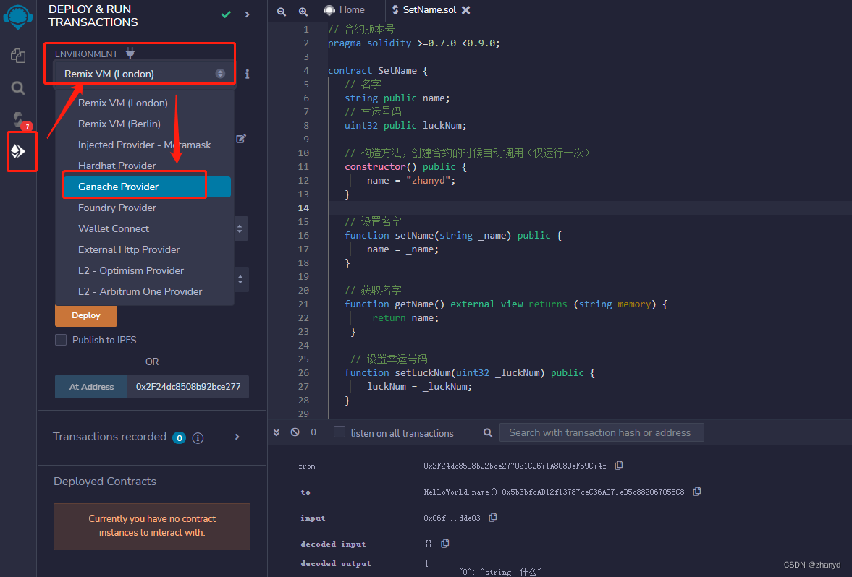Image resolution: width=852 pixels, height=577 pixels.
Task: Select L2 - Arbitrum One Provider option
Action: click(x=145, y=291)
